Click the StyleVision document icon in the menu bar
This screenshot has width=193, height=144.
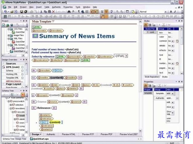coord(5,7)
